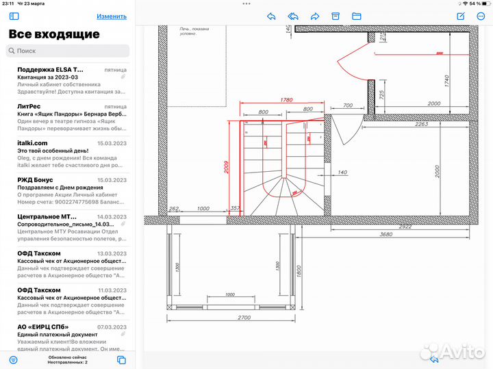
Task: Tap the Forward arrow icon
Action: click(315, 16)
